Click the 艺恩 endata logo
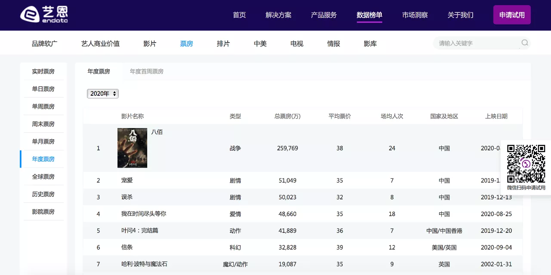551x275 pixels. click(x=44, y=15)
